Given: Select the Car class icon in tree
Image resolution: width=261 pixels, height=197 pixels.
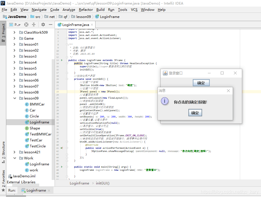Looking at the screenshot, I should (27, 110).
